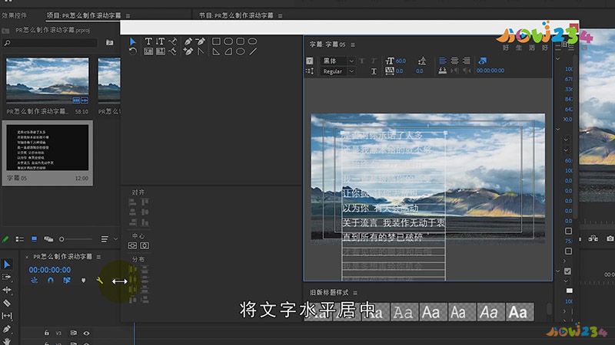Select the Arc shape tool

pyautogui.click(x=228, y=51)
